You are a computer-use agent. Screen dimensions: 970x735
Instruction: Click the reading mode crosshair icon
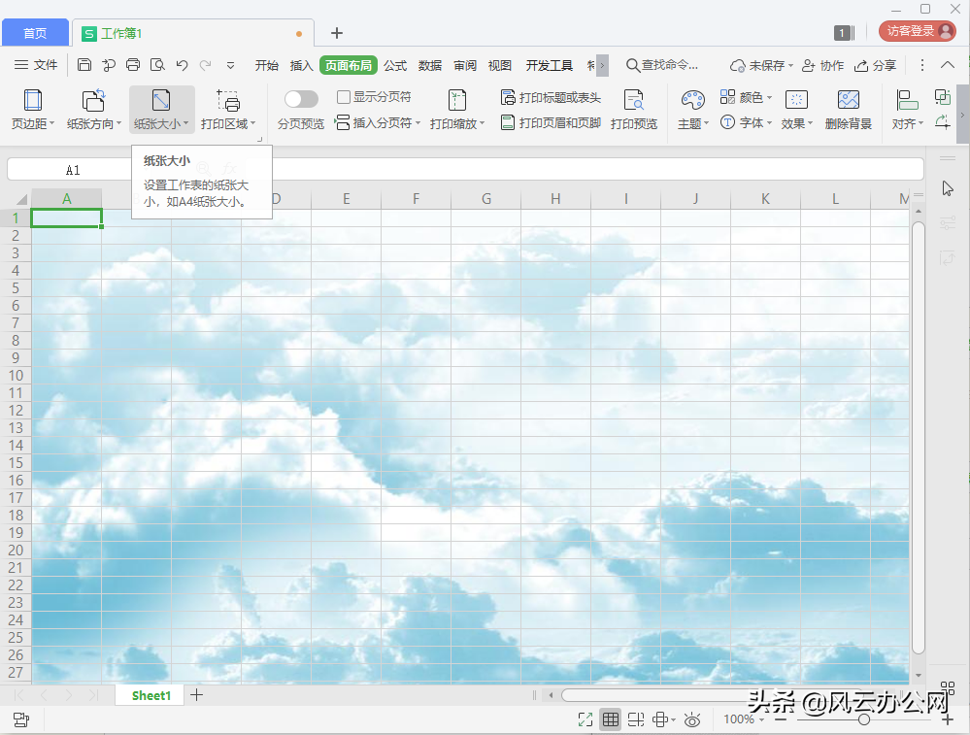pos(663,718)
